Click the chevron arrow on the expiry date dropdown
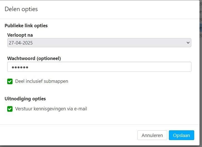Screen dimensions: 202x147 (188, 43)
